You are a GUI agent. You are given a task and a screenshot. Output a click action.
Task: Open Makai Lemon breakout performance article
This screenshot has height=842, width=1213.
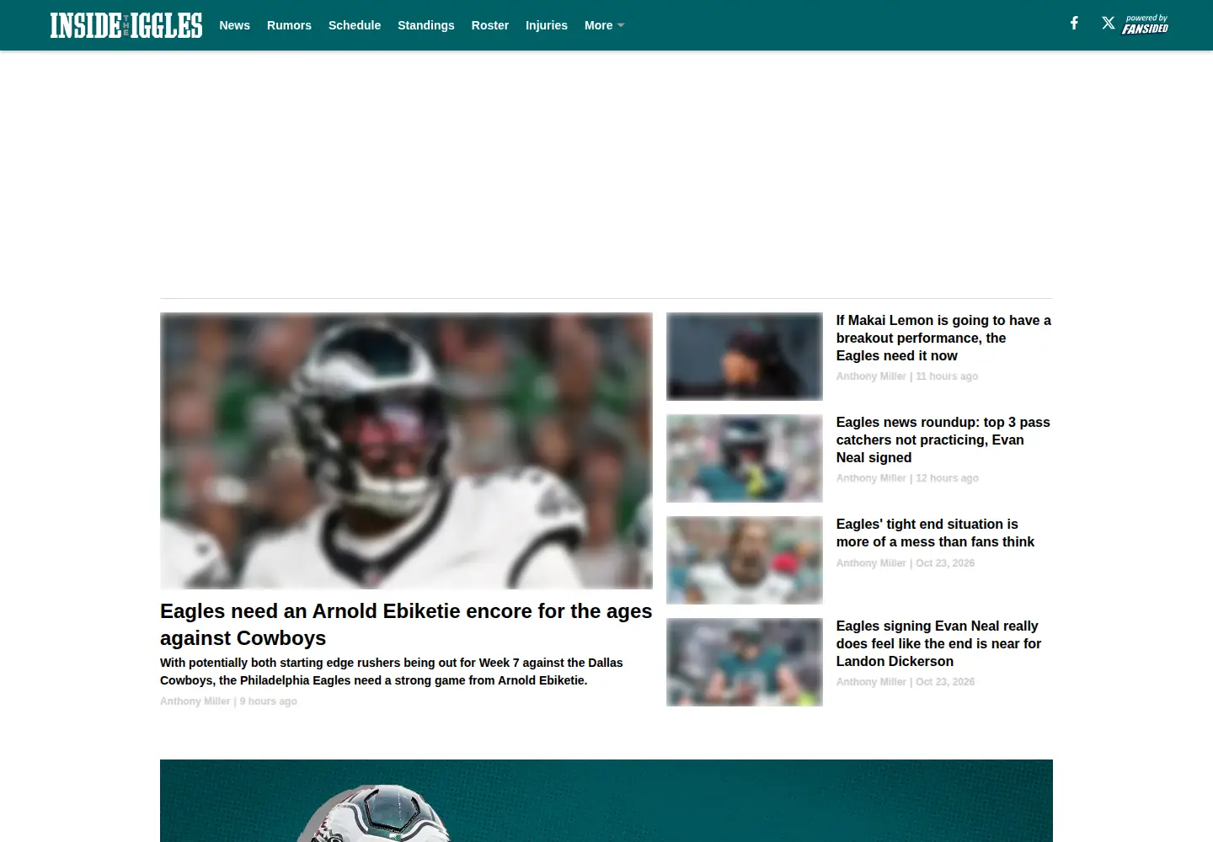click(x=943, y=338)
